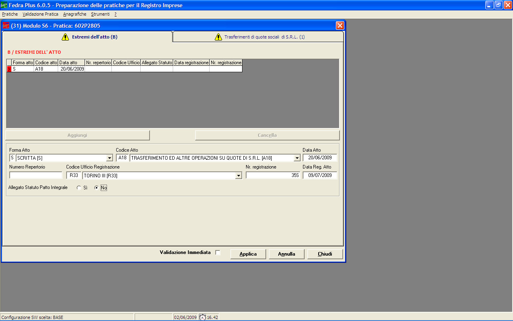This screenshot has height=321, width=513.
Task: Switch to Trasferimenti di quote sociali tab
Action: coord(258,37)
